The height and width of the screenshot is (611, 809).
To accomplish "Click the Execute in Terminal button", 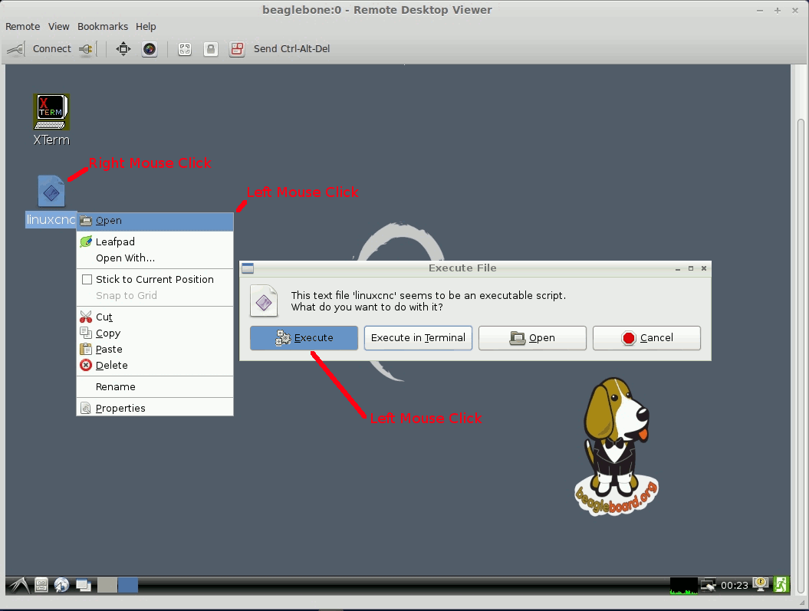I will click(418, 338).
